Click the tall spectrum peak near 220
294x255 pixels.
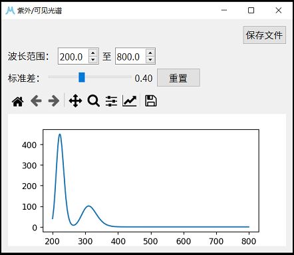pos(60,134)
